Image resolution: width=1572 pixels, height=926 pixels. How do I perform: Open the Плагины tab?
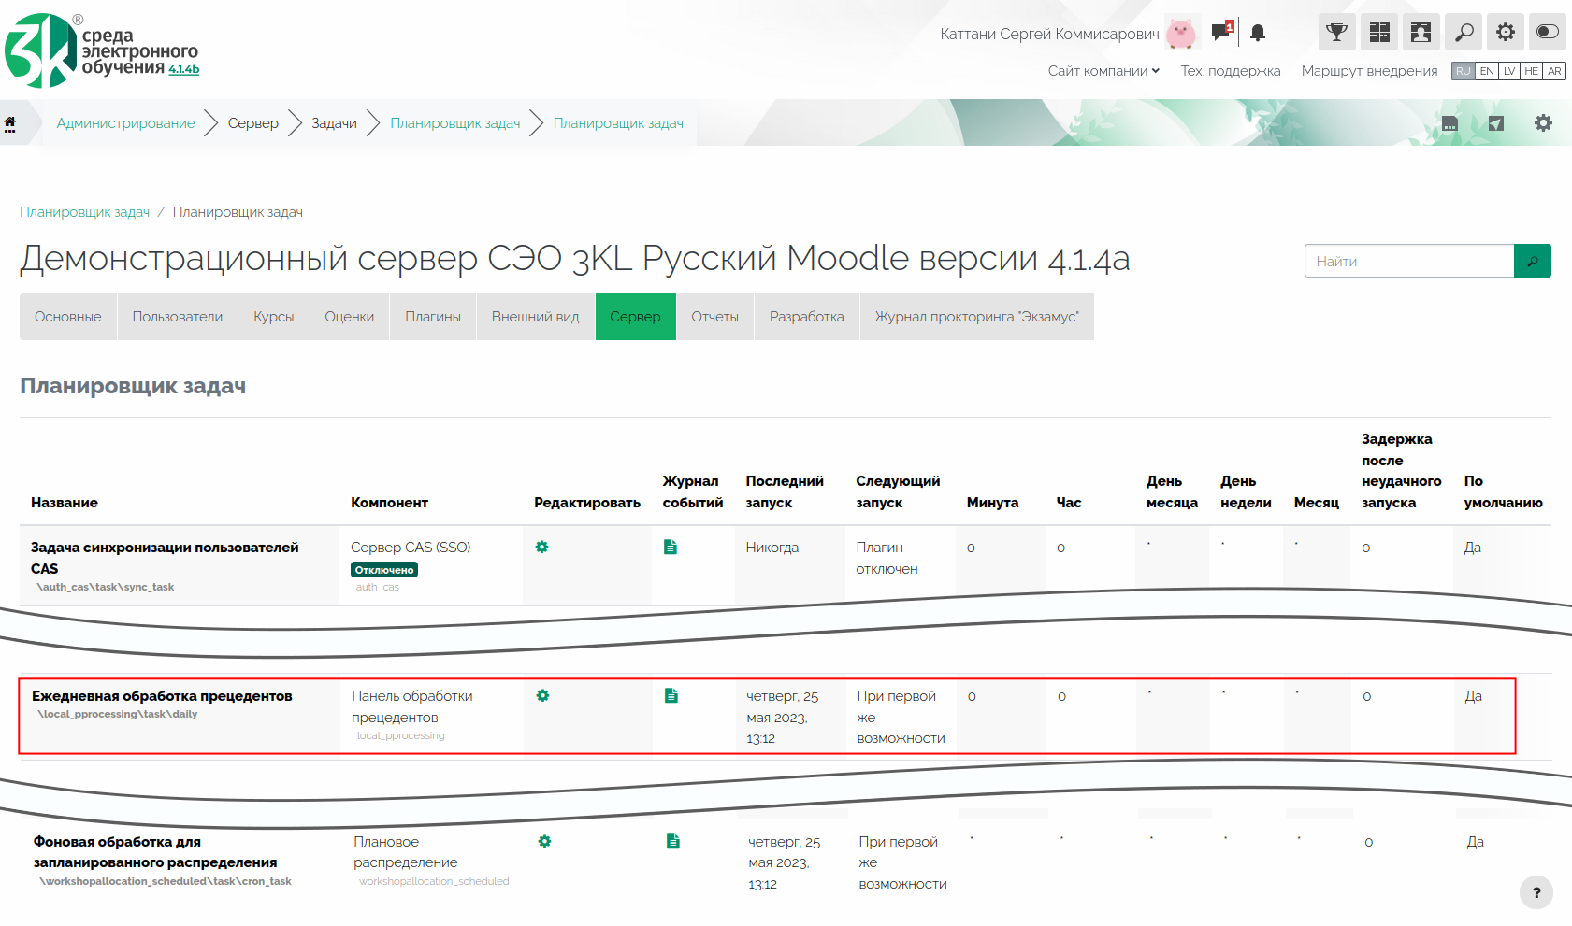[x=433, y=317]
